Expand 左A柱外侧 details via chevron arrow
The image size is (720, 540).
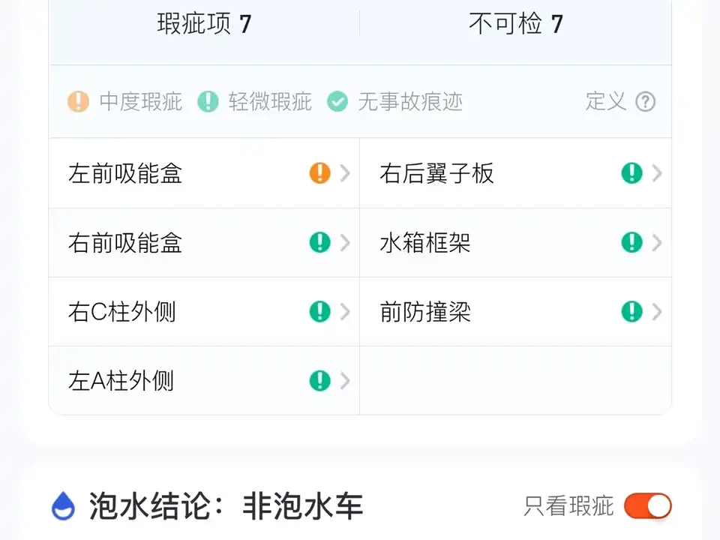click(x=345, y=381)
